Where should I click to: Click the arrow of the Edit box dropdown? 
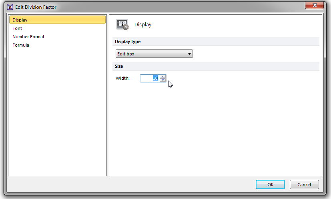click(189, 54)
